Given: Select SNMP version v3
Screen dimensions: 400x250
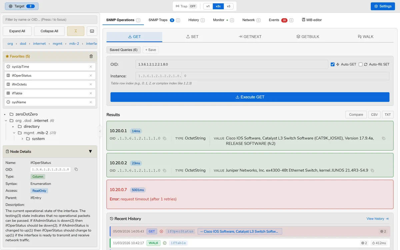Looking at the screenshot, I should pos(228,6).
